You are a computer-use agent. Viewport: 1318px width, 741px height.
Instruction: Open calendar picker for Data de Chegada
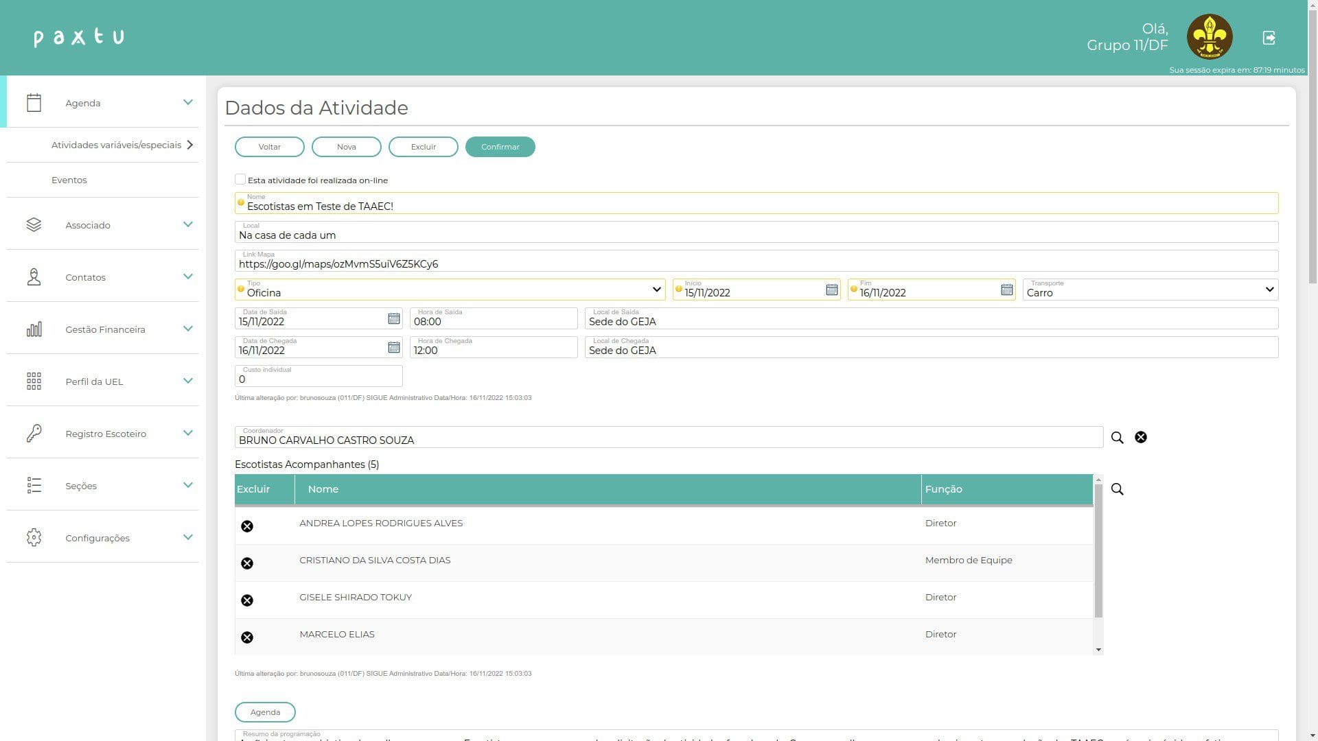pos(393,347)
